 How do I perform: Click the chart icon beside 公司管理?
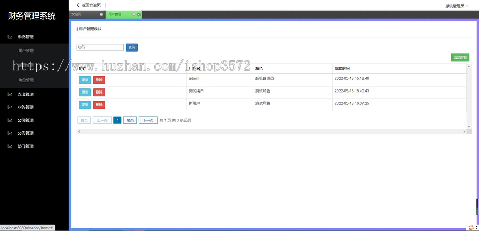pos(10,120)
